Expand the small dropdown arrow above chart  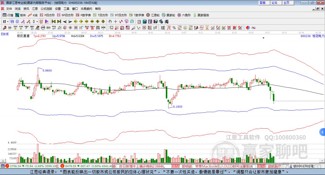tap(263, 38)
